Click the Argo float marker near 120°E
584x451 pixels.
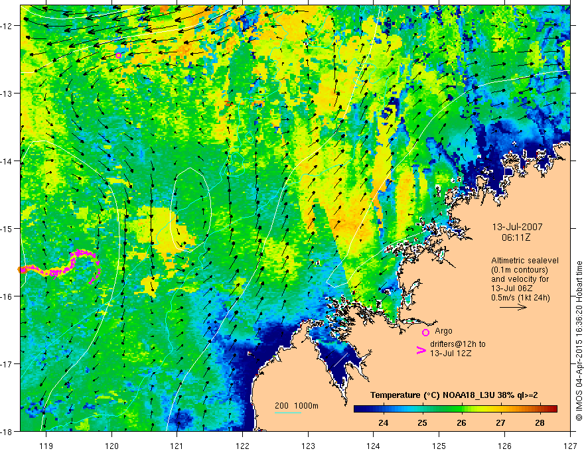click(118, 56)
